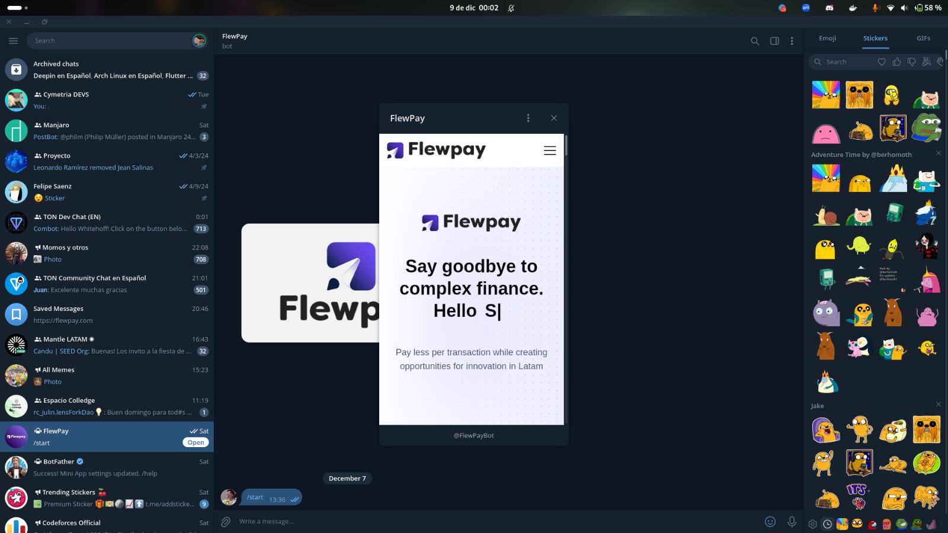The image size is (948, 533).
Task: Click the Write a message field
Action: (498, 522)
